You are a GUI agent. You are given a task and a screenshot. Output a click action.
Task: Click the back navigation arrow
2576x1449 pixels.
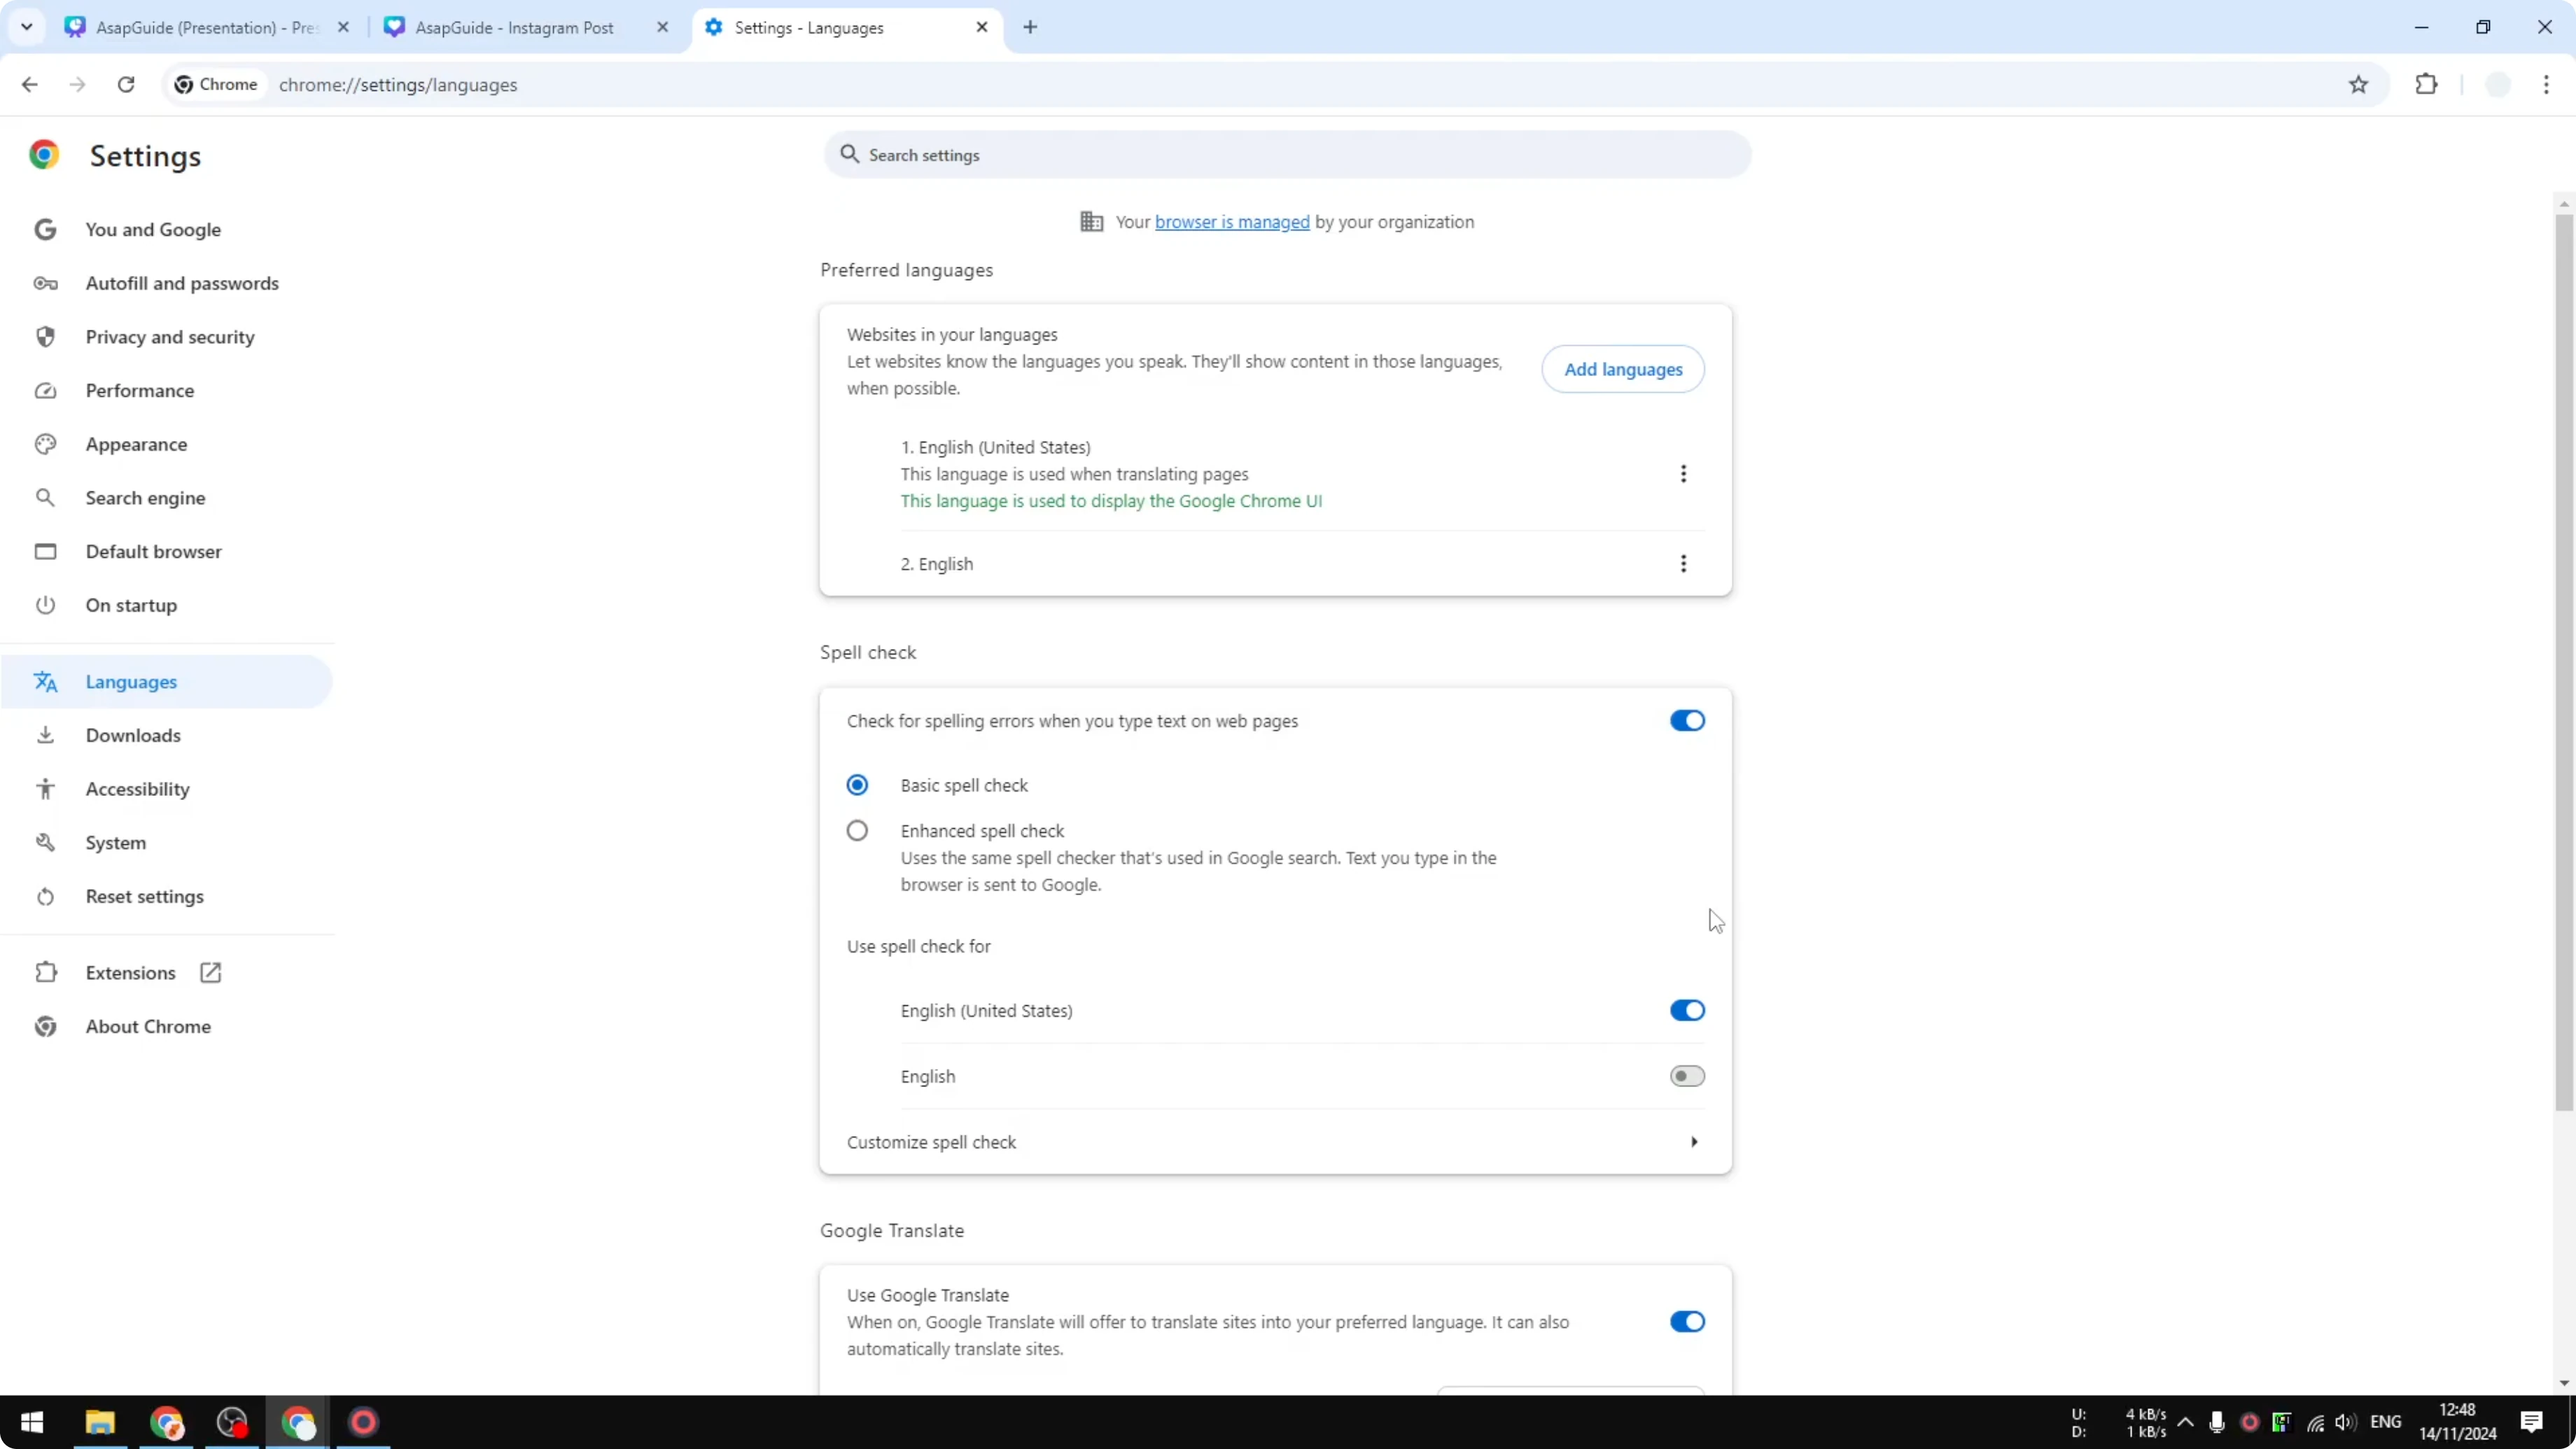click(30, 85)
